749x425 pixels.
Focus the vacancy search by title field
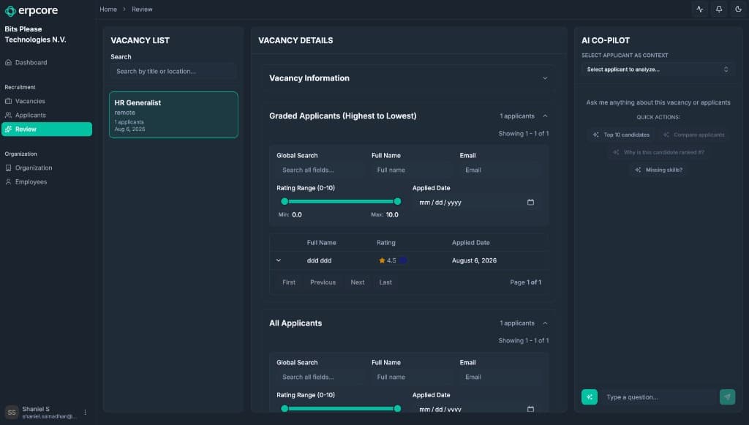click(173, 71)
